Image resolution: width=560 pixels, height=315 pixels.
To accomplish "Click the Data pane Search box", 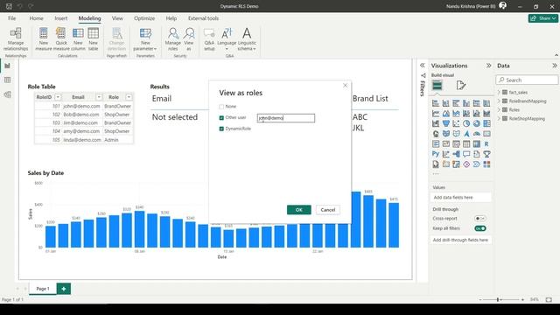I will tap(527, 80).
